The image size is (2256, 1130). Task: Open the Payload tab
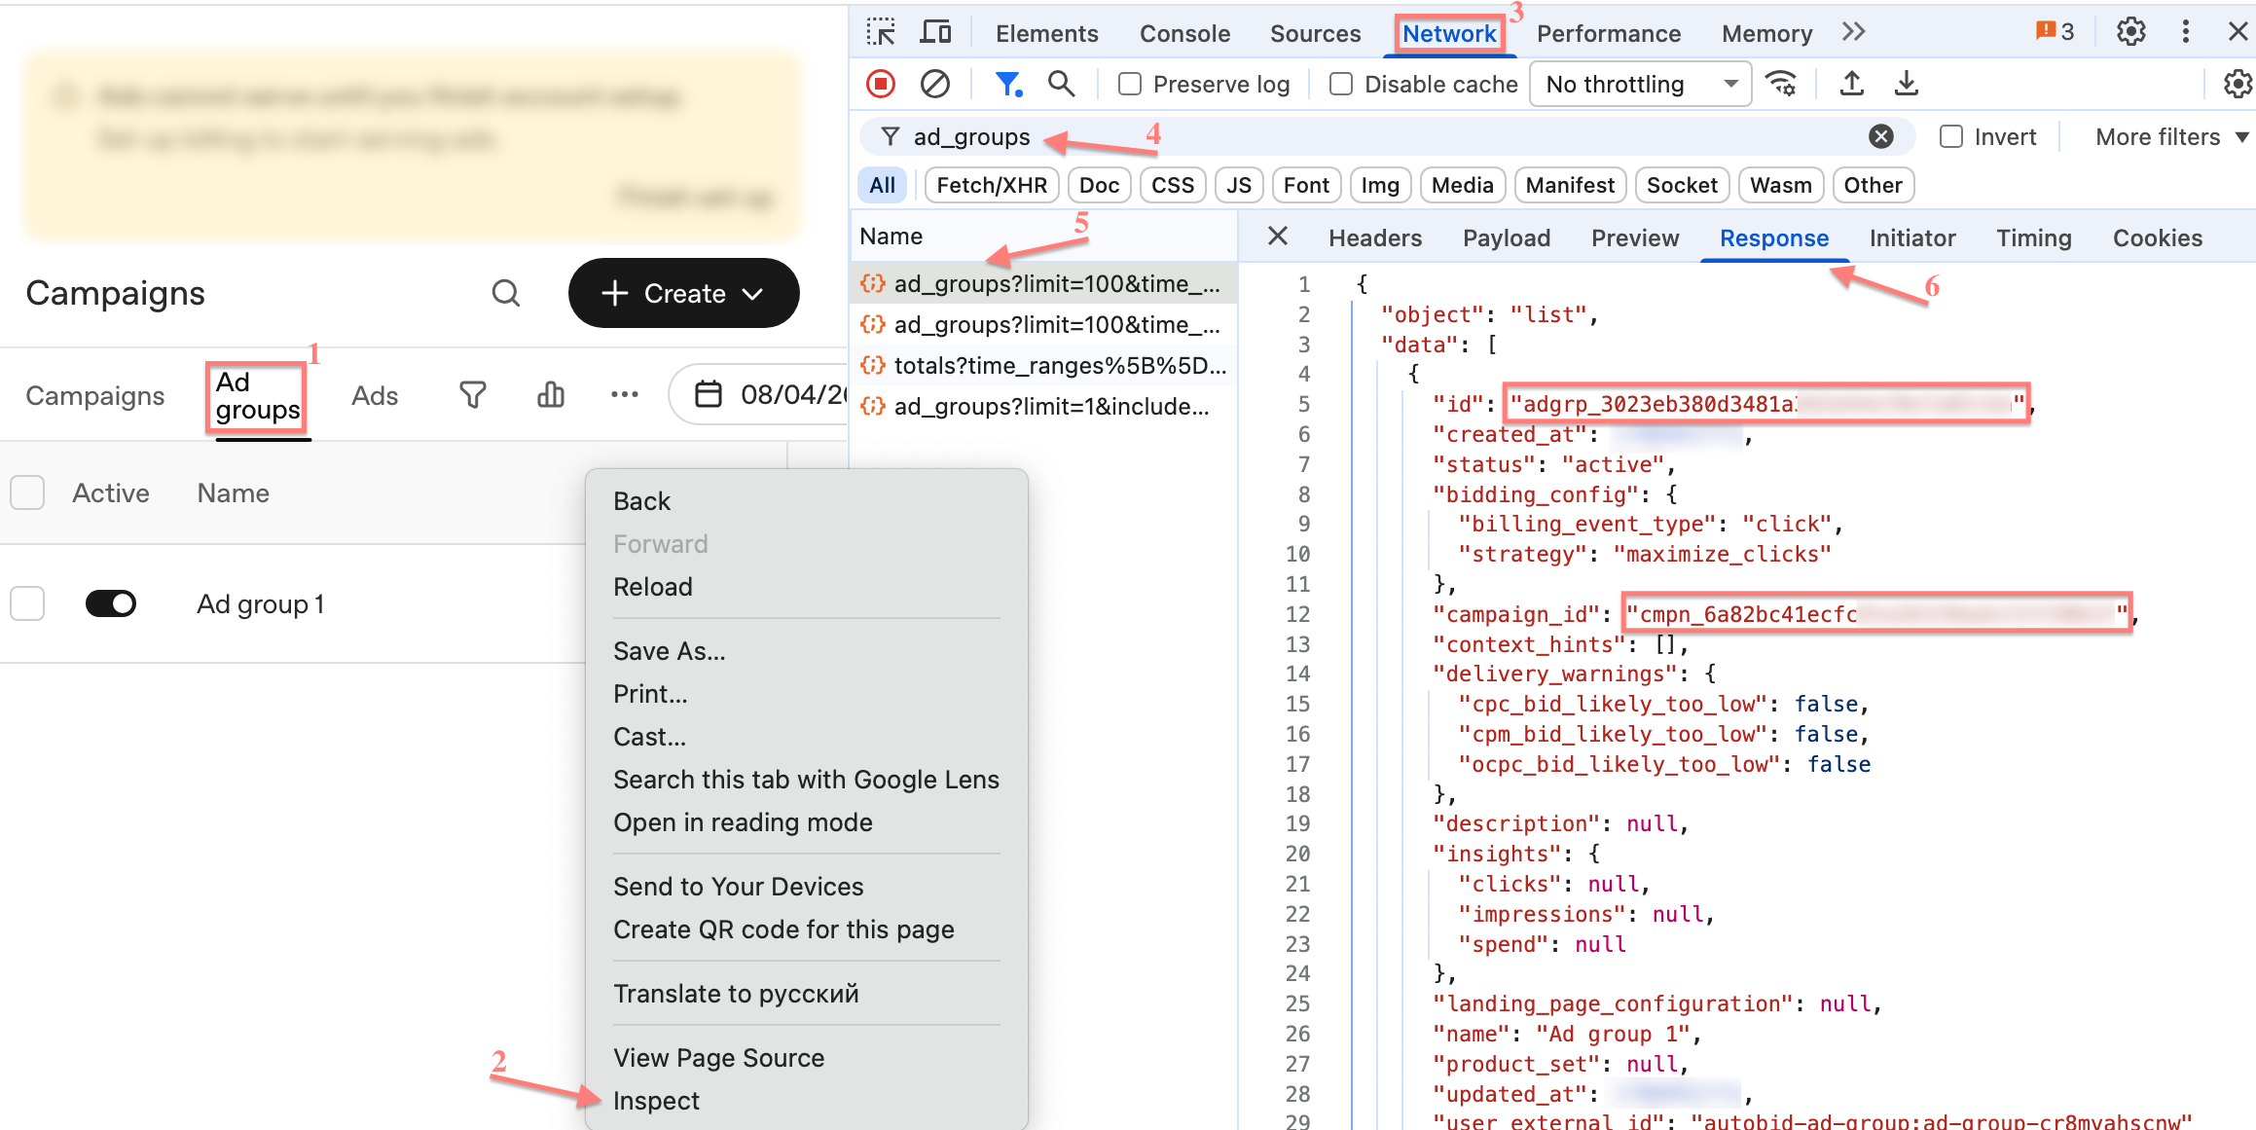point(1507,237)
